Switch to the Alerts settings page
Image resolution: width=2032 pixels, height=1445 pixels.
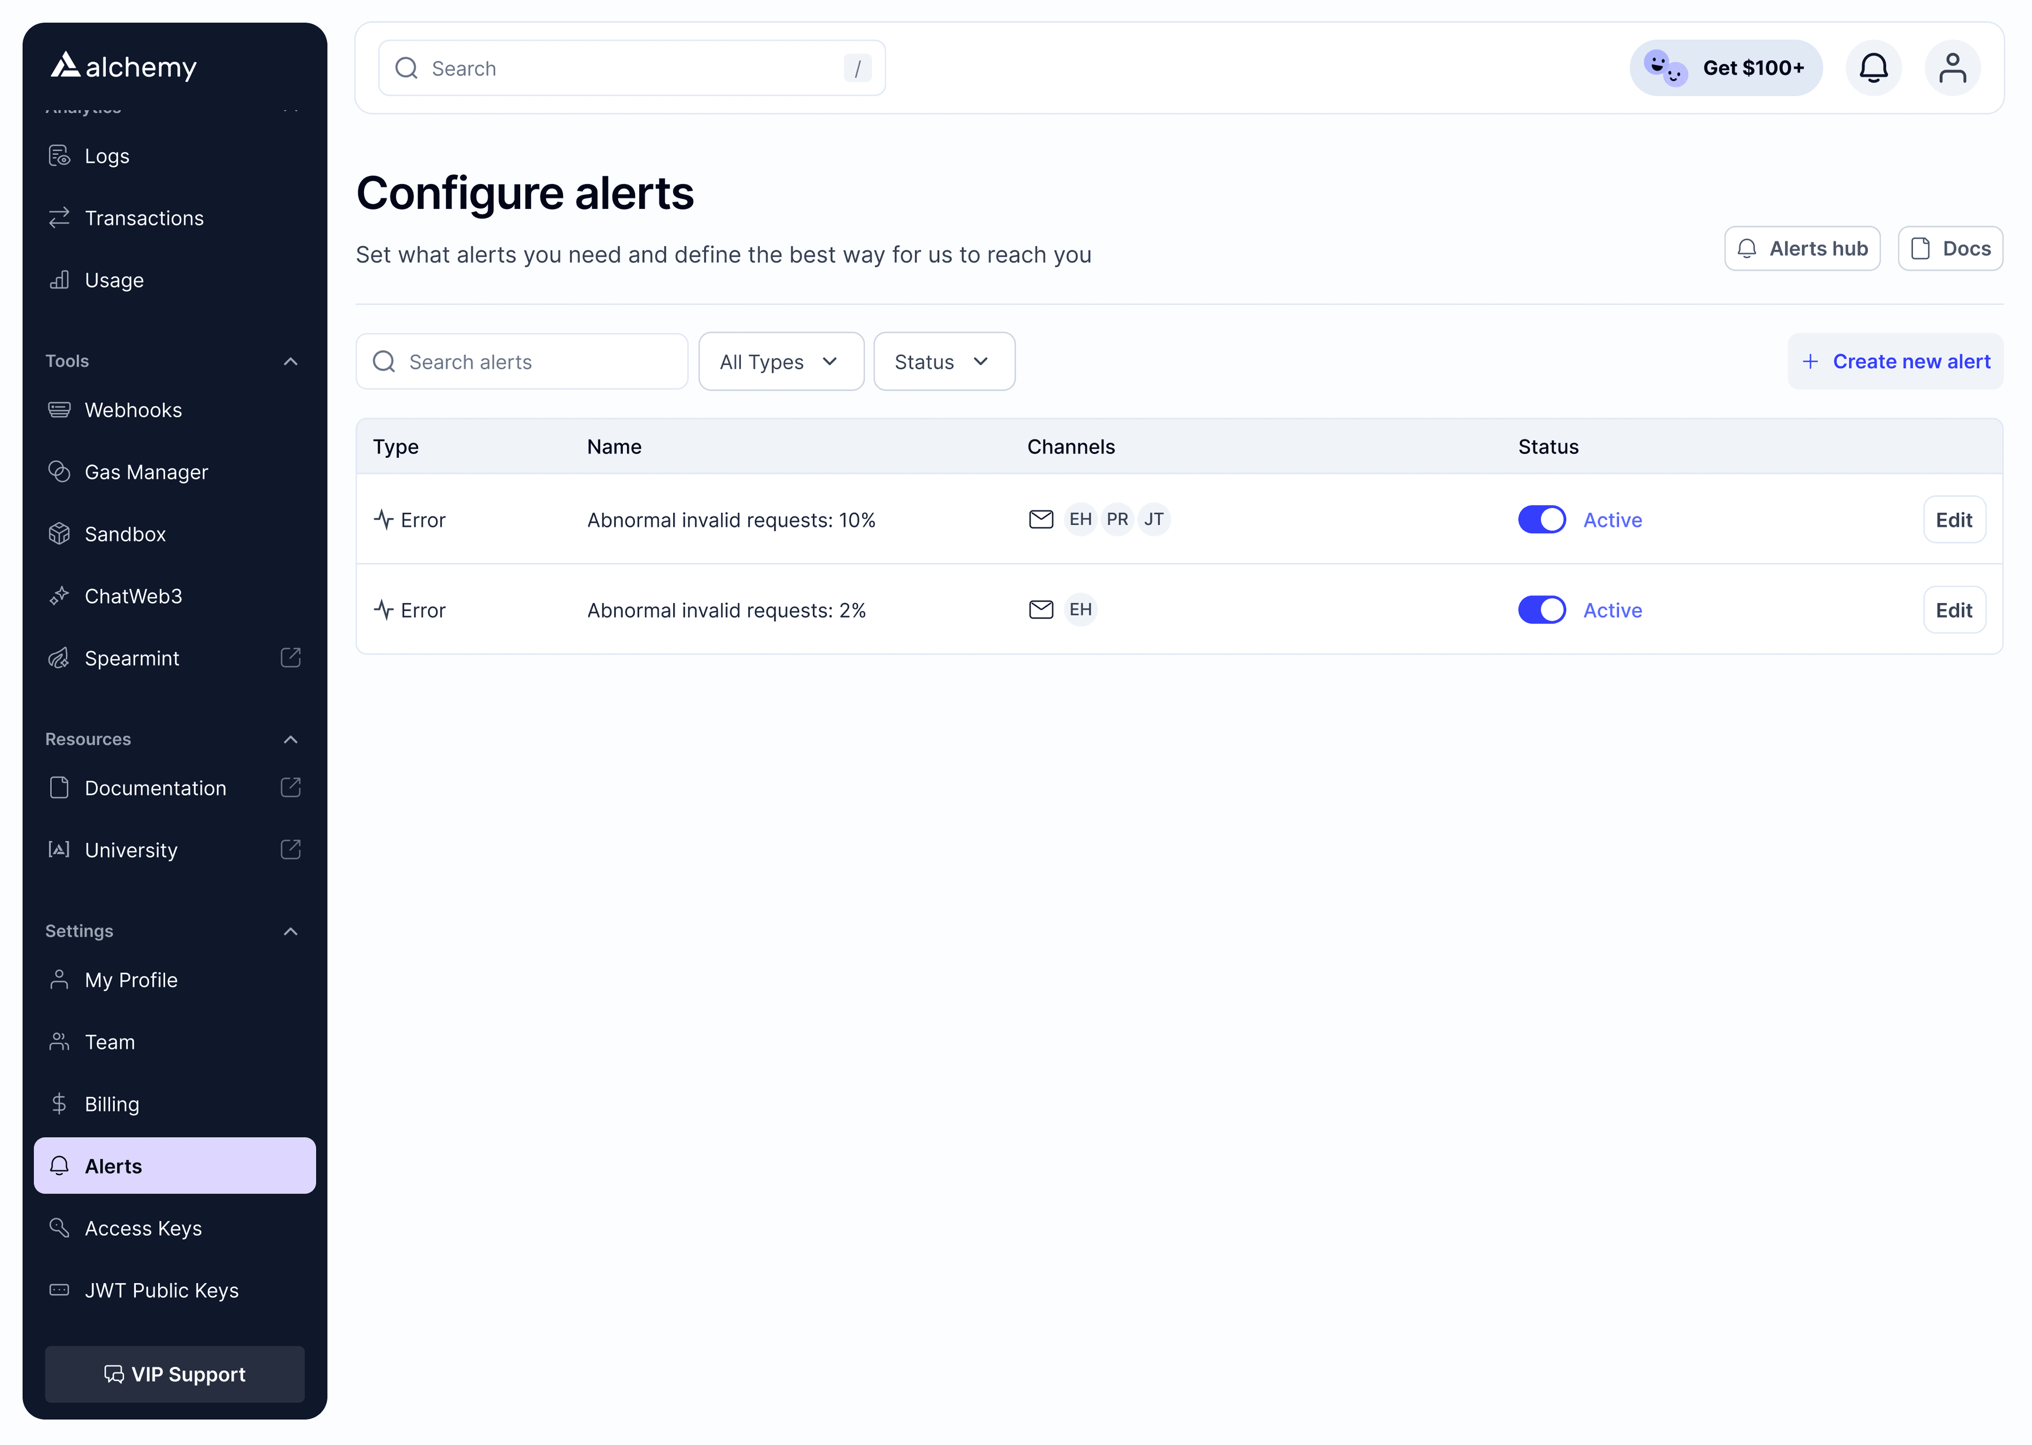pos(113,1166)
